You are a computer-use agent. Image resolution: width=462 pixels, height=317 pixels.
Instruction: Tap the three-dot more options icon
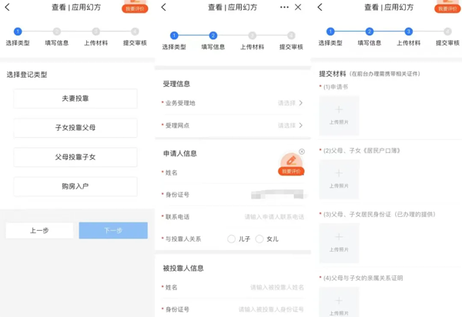click(284, 7)
